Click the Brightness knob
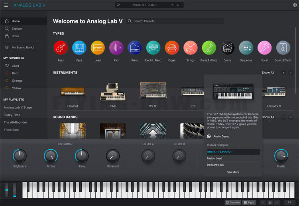 [x=20, y=156]
